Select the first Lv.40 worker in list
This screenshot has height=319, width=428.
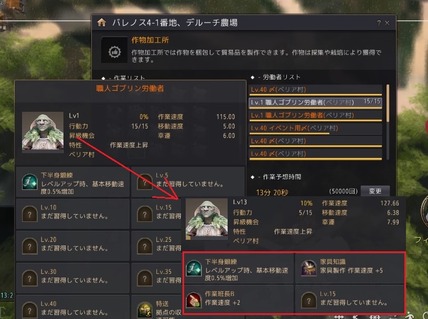(x=315, y=90)
